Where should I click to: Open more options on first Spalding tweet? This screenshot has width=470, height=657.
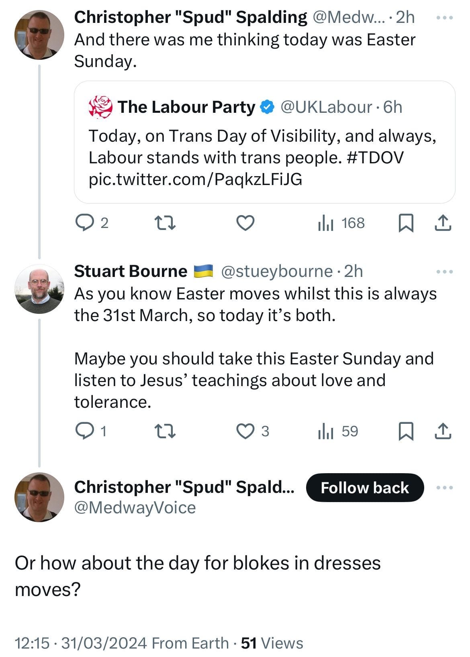tap(445, 18)
